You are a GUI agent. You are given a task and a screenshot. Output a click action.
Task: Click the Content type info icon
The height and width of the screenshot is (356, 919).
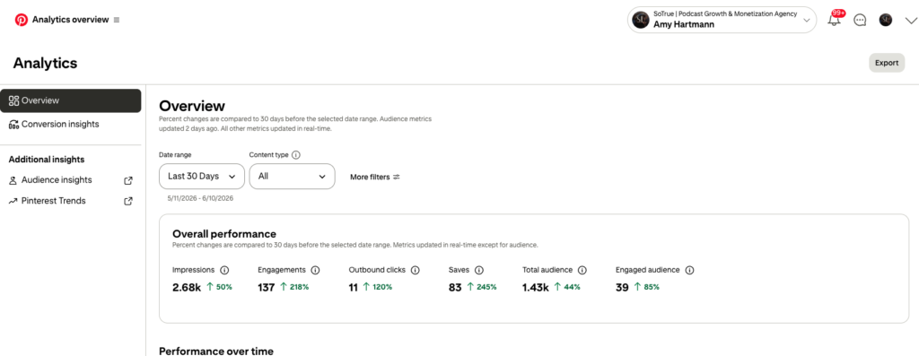296,155
